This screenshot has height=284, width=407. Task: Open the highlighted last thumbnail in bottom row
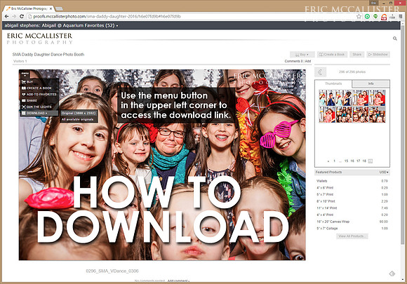(377, 114)
